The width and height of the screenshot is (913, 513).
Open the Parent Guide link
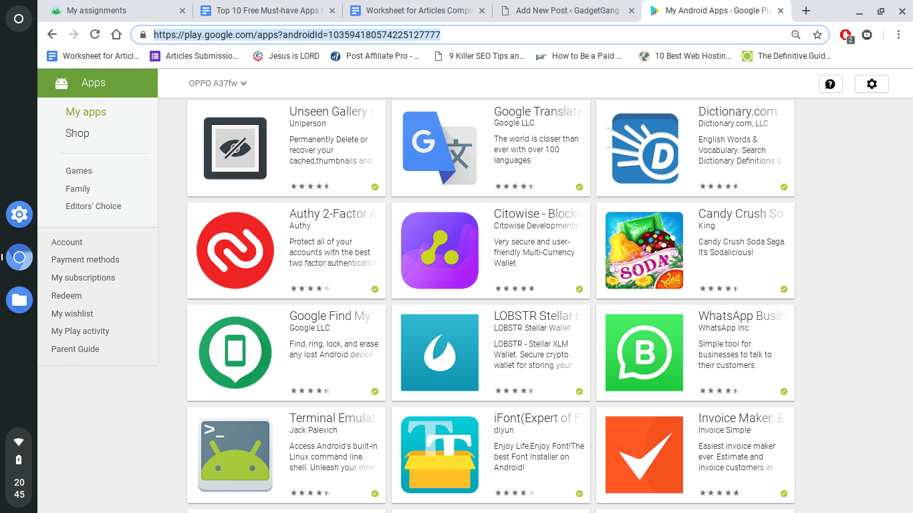pos(76,349)
